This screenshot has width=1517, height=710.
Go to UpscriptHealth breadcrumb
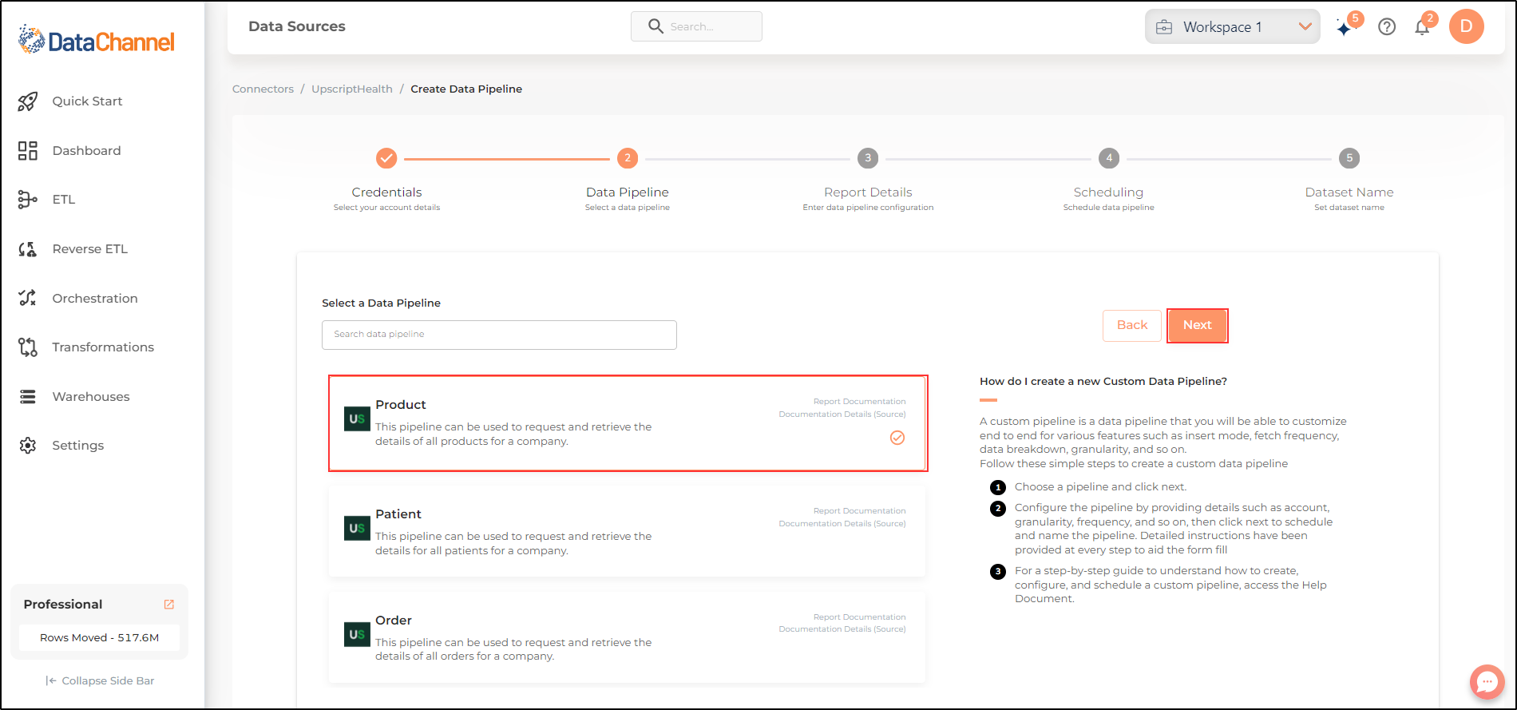pos(352,89)
